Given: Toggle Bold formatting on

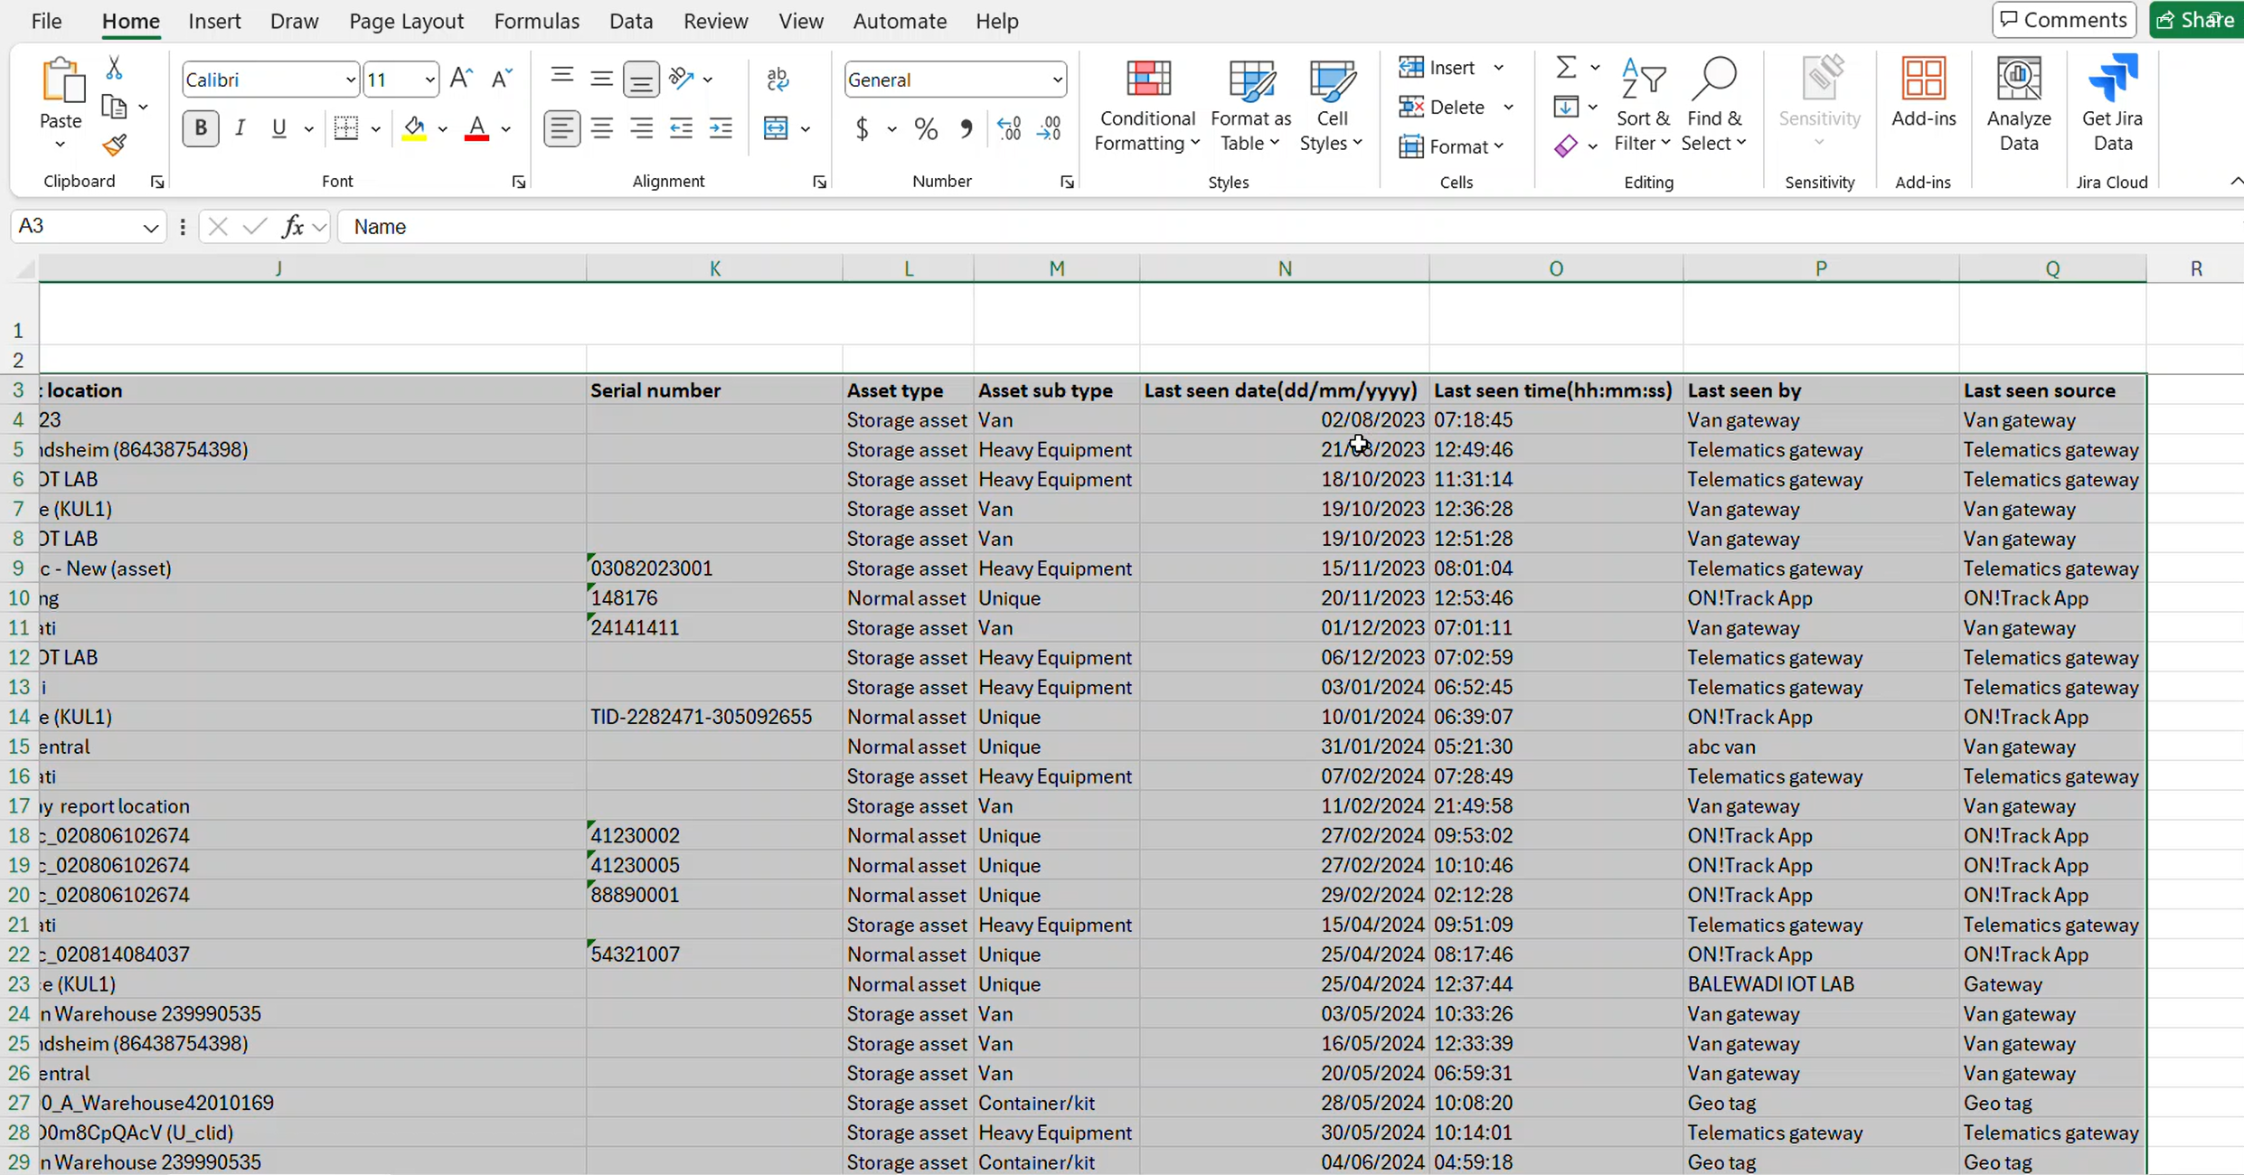Looking at the screenshot, I should [200, 128].
